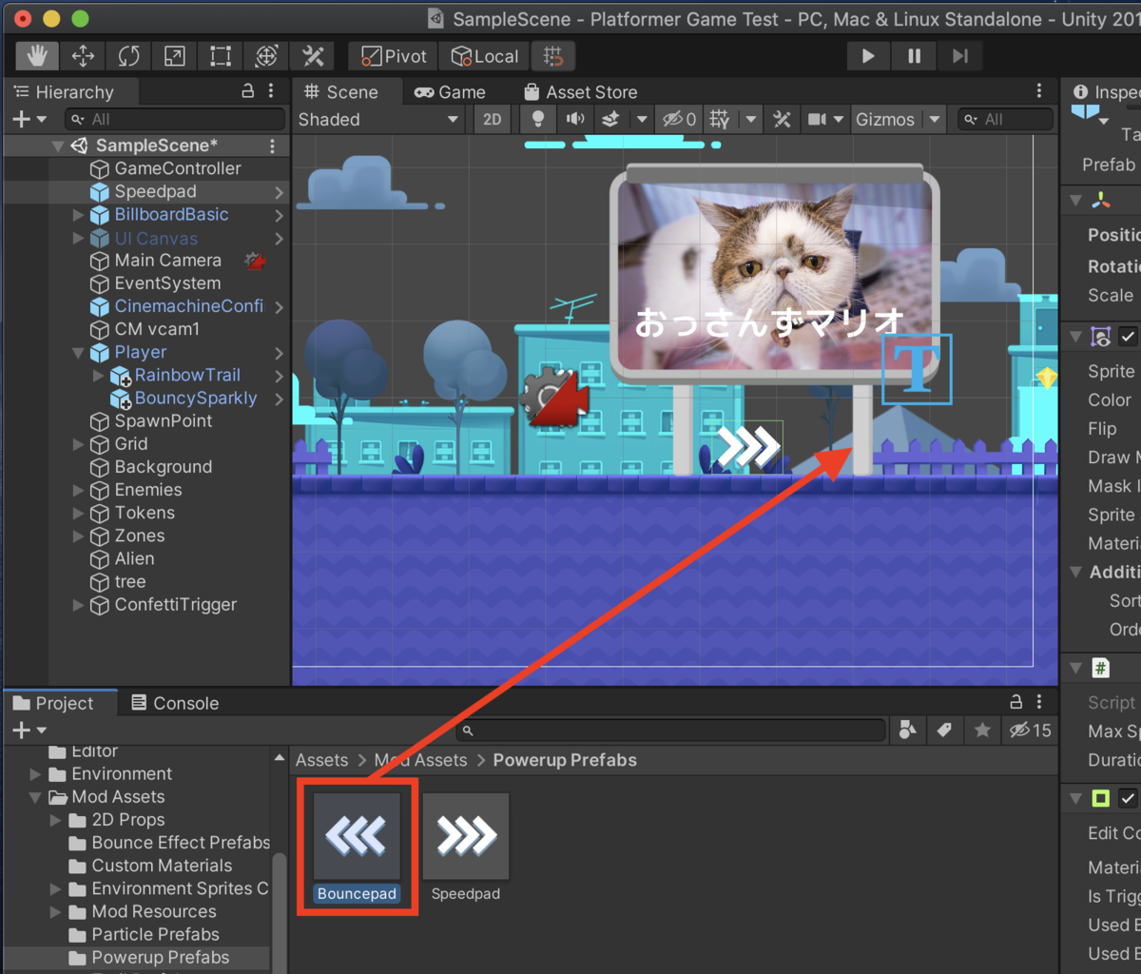Select the Transform tool
The height and width of the screenshot is (974, 1141).
(266, 57)
